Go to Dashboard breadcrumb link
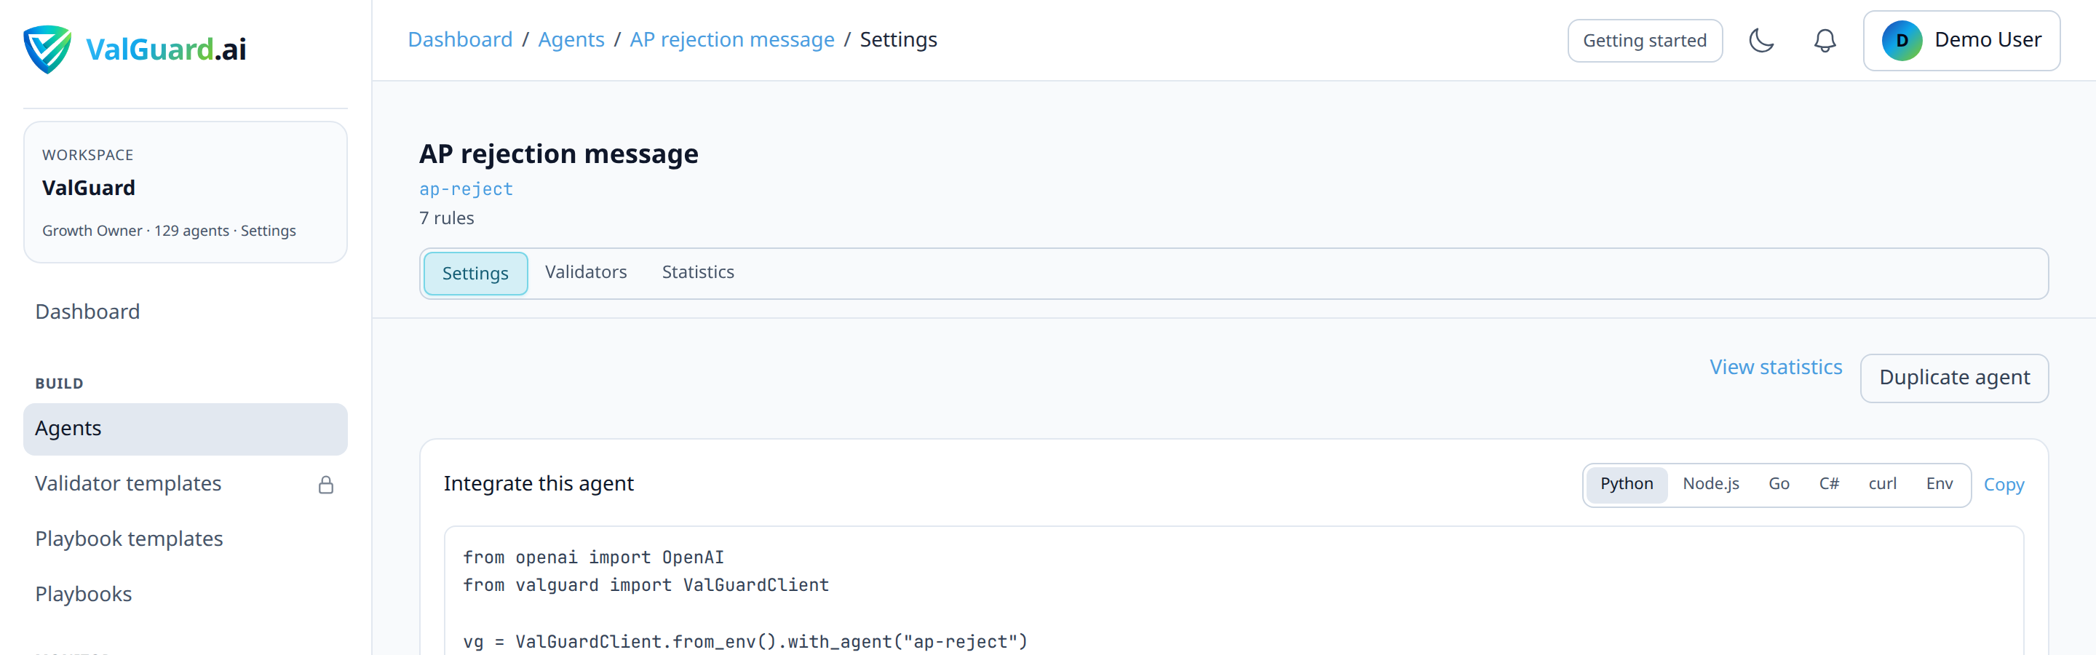Viewport: 2096px width, 655px height. (460, 39)
